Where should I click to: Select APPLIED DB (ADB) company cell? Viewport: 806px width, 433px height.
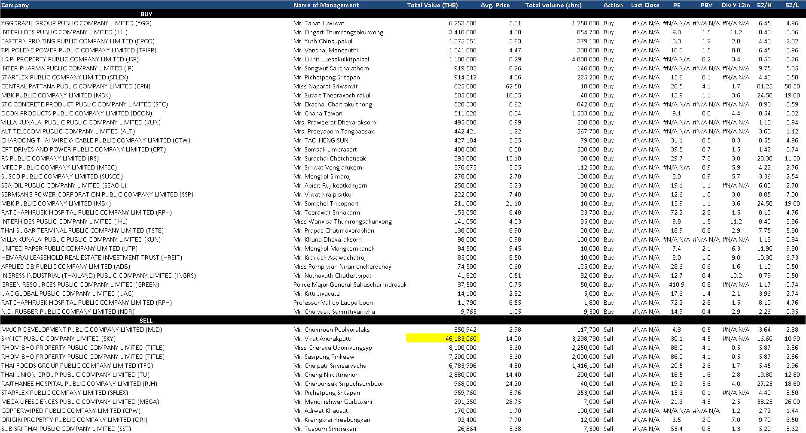pos(65,266)
